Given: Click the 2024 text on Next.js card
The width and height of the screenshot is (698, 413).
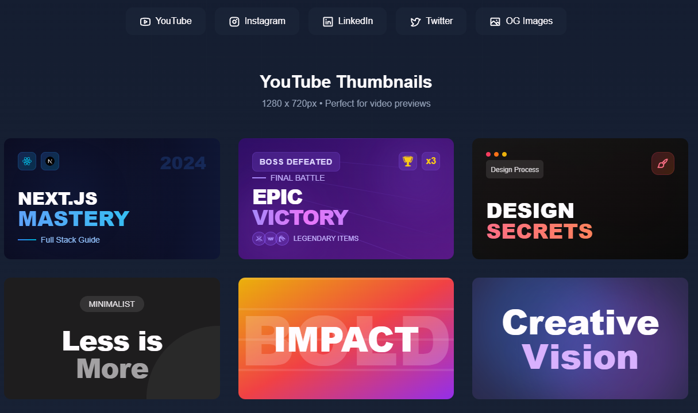Looking at the screenshot, I should pos(183,163).
